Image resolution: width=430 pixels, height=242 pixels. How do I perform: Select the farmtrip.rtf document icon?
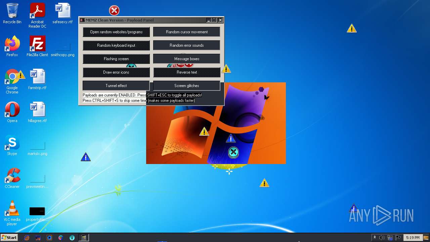point(37,79)
